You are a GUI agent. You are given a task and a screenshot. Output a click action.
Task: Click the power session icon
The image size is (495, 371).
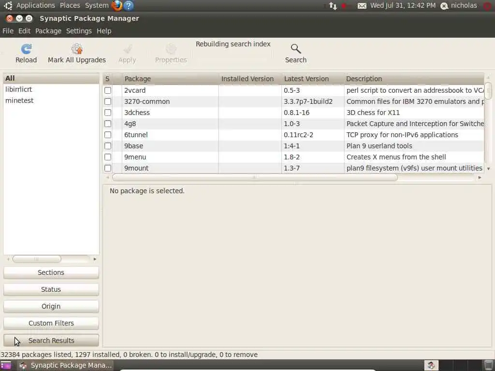click(x=488, y=6)
